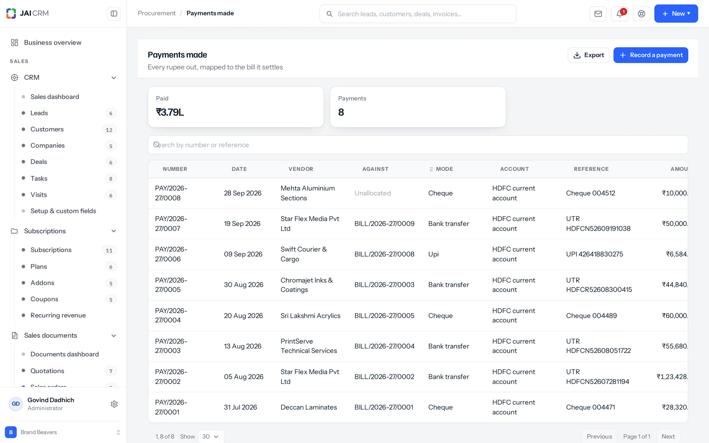Click the Payments 8 summary card
Viewport: 709px width, 443px height.
(x=418, y=107)
